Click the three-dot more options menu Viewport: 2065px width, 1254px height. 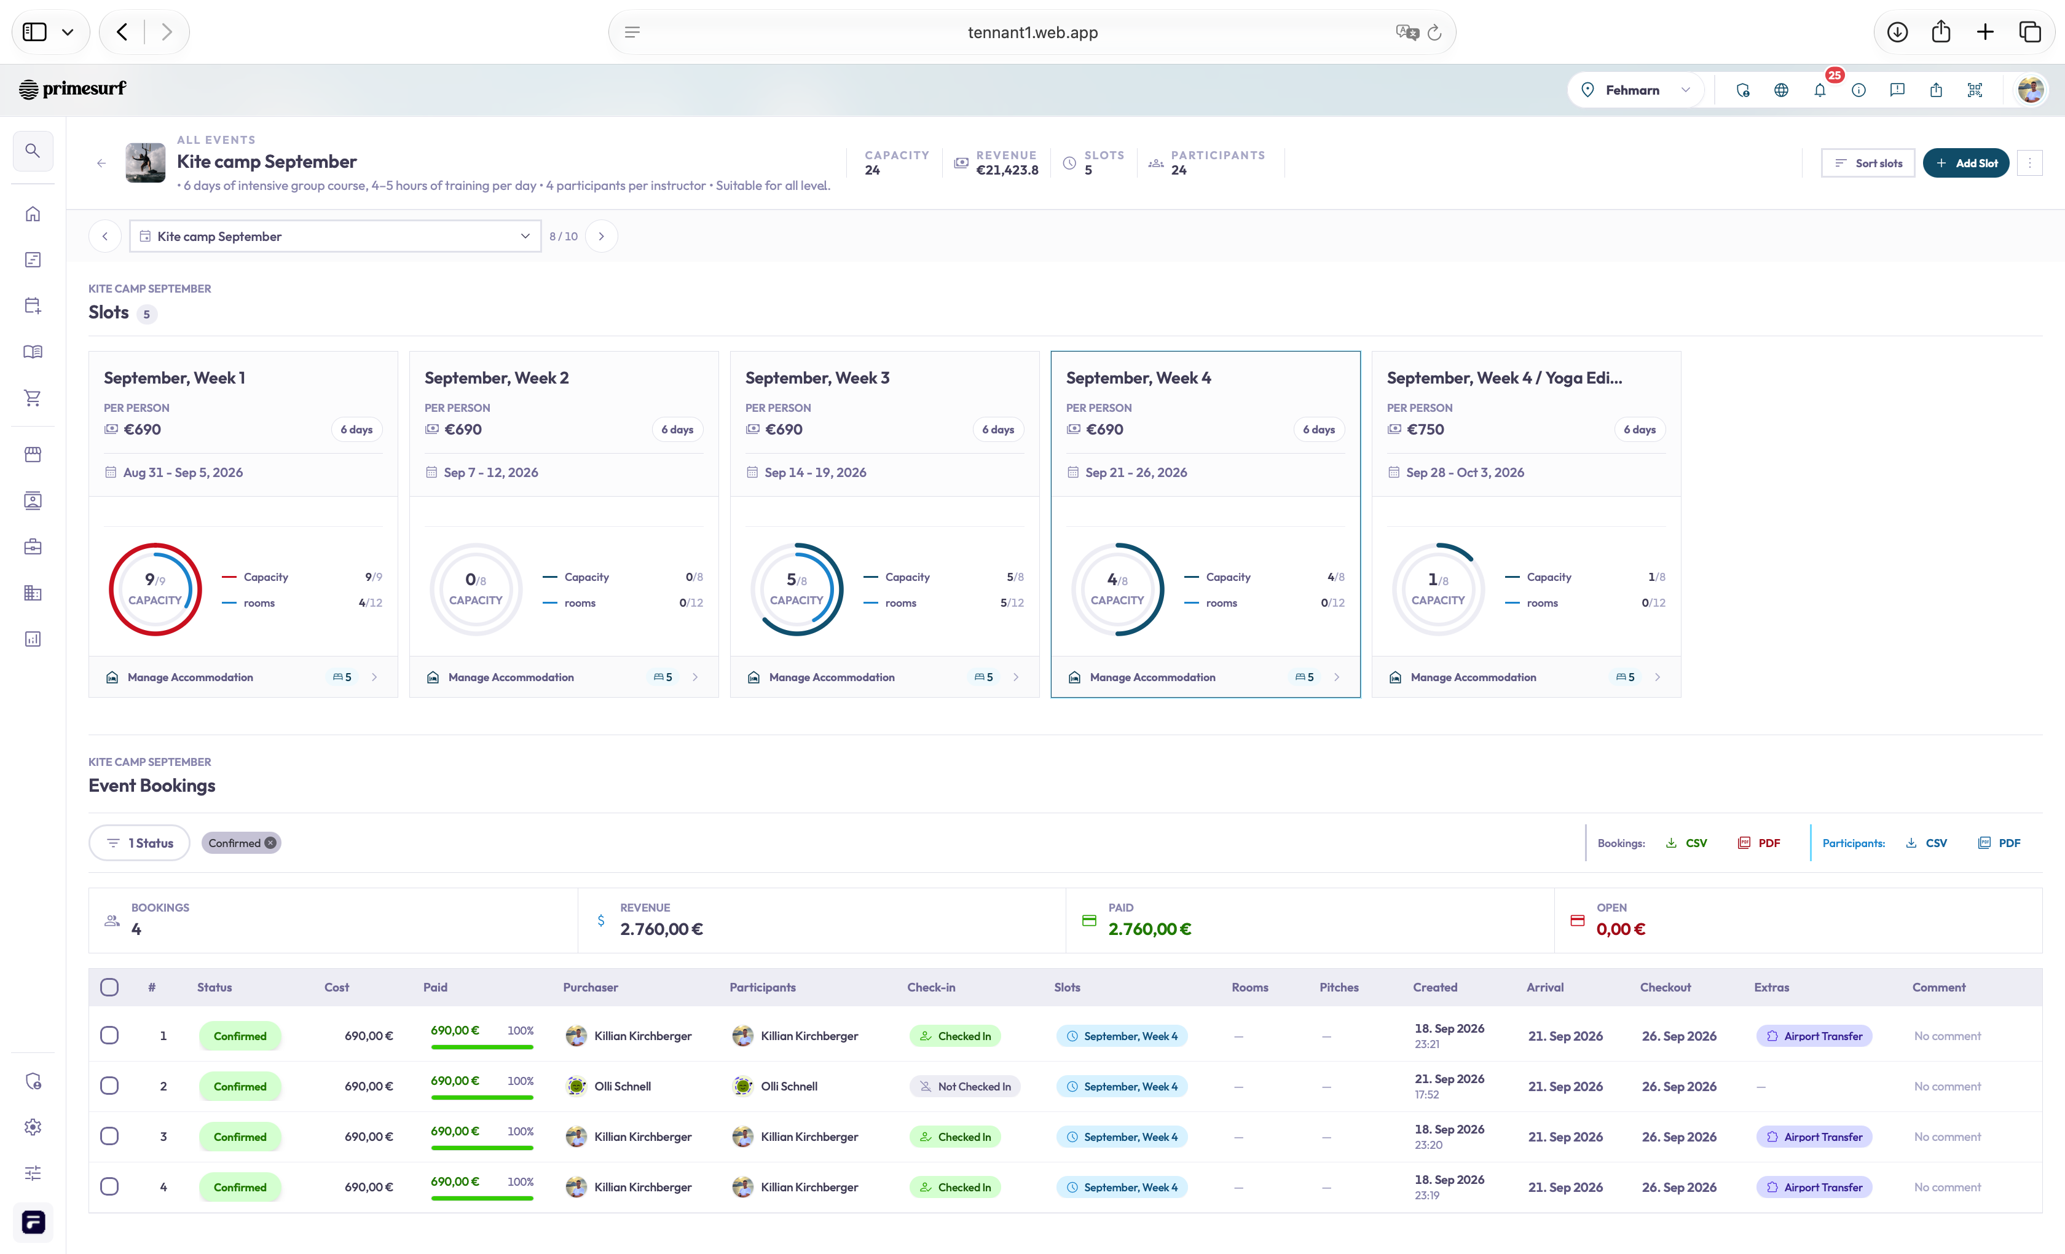click(x=2030, y=163)
